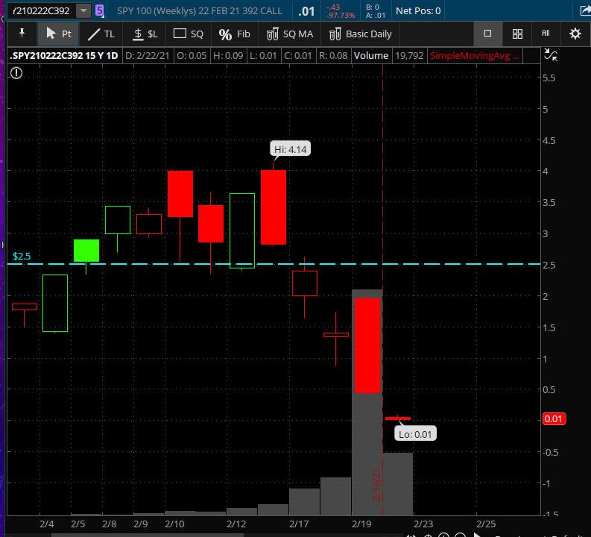
Task: Open chart settings gear
Action: tap(575, 34)
